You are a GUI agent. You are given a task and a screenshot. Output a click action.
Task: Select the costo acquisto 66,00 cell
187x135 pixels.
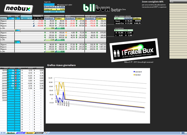[26, 19]
